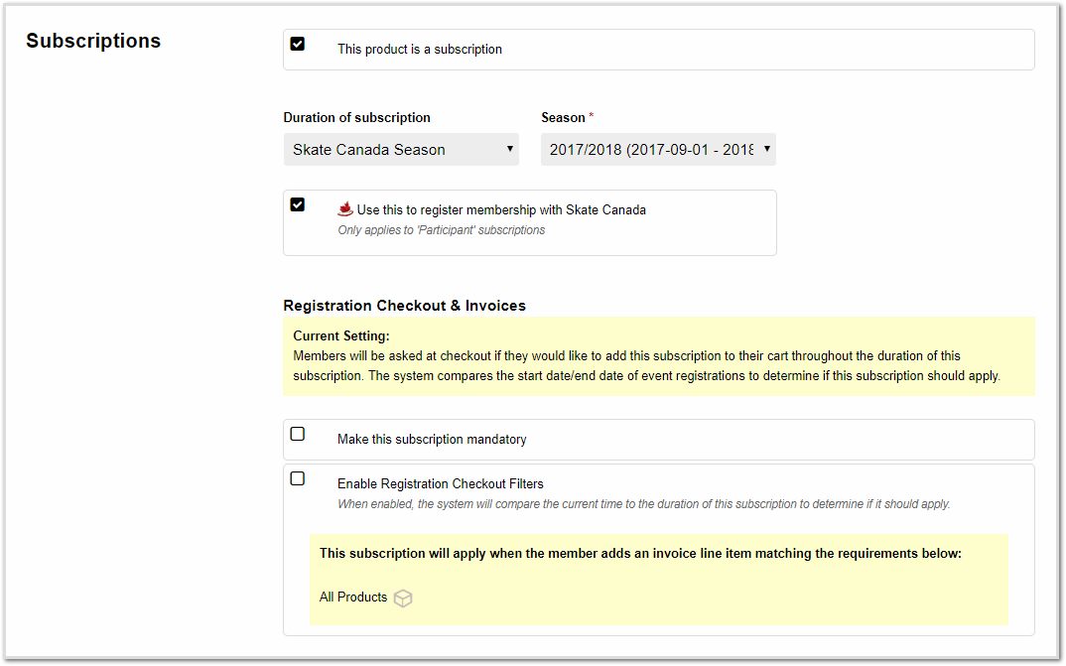Click the 'Duration of subscription' label
The image size is (1066, 666).
[x=357, y=117]
